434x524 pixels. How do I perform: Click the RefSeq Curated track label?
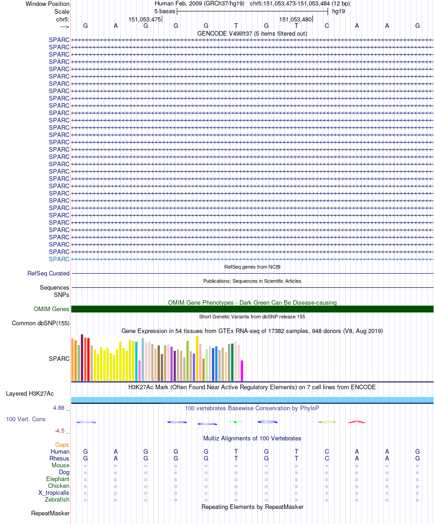coord(48,273)
